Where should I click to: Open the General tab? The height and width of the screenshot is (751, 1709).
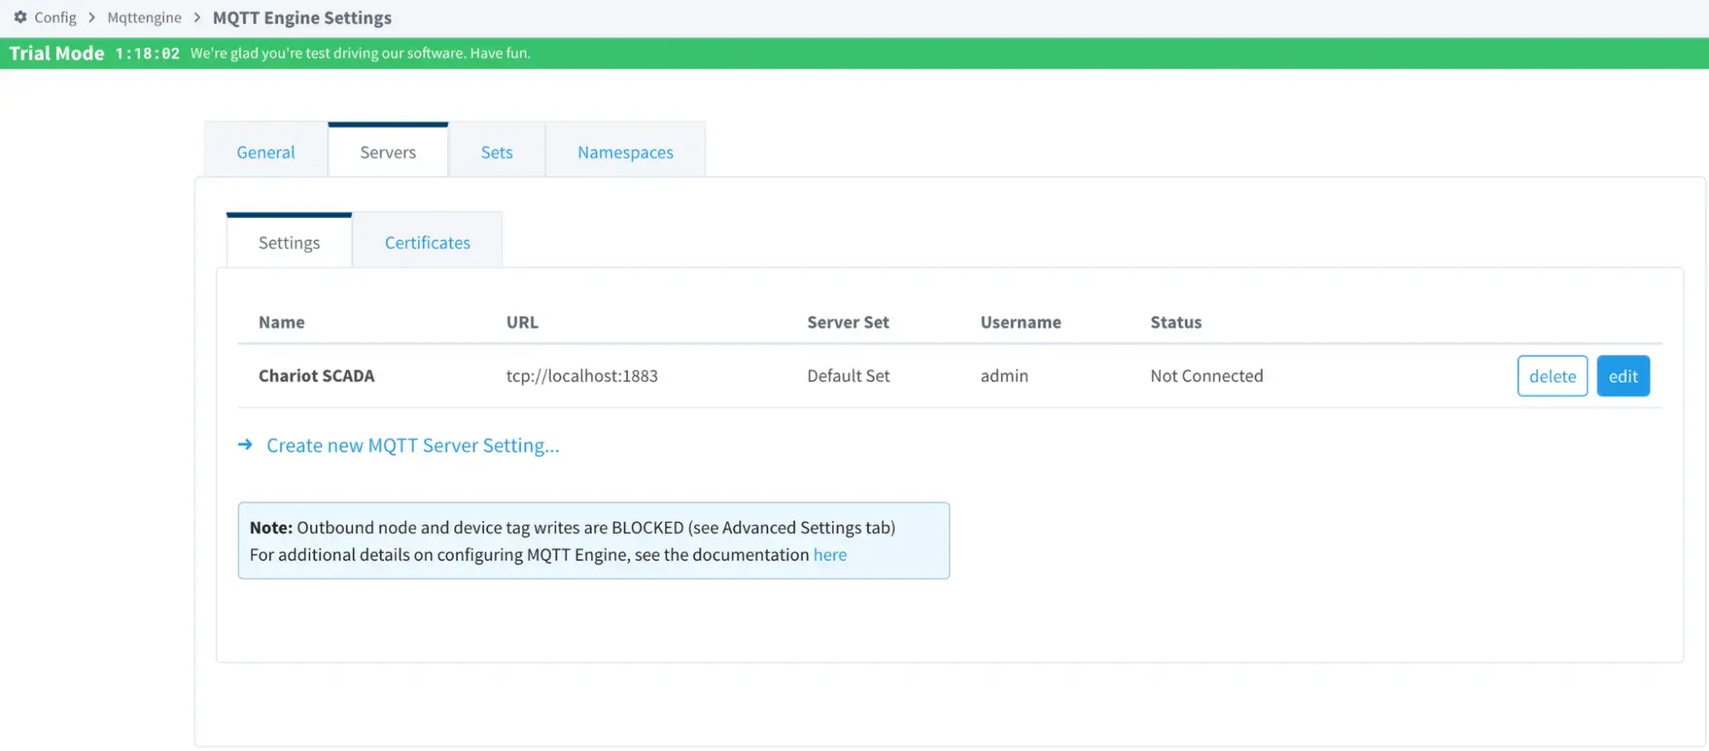[x=266, y=152]
